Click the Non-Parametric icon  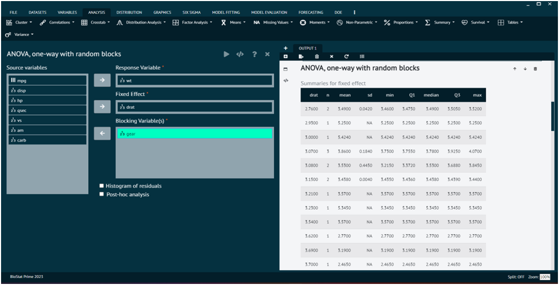click(x=340, y=22)
